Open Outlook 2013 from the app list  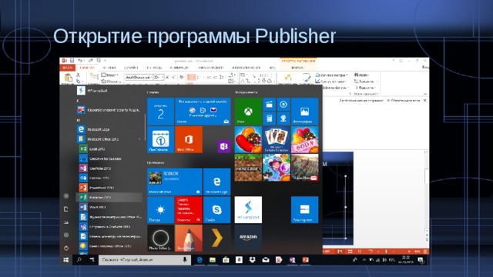[109, 178]
